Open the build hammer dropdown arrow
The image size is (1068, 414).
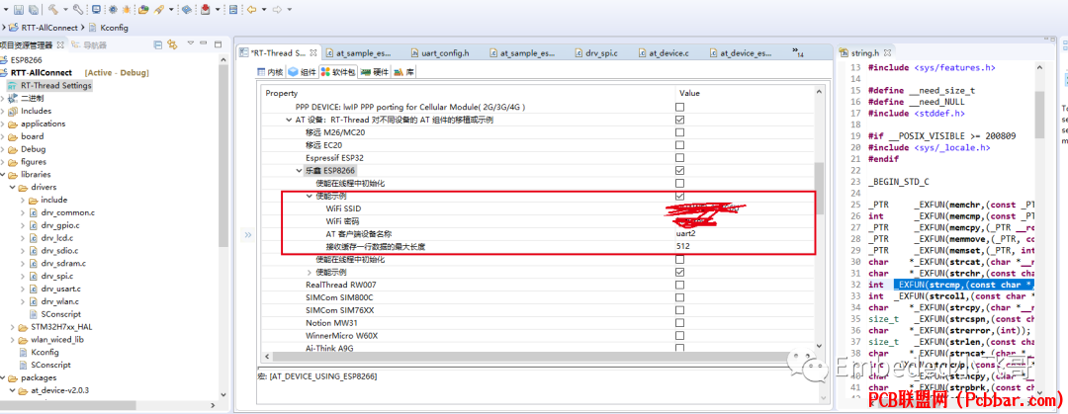pyautogui.click(x=65, y=10)
